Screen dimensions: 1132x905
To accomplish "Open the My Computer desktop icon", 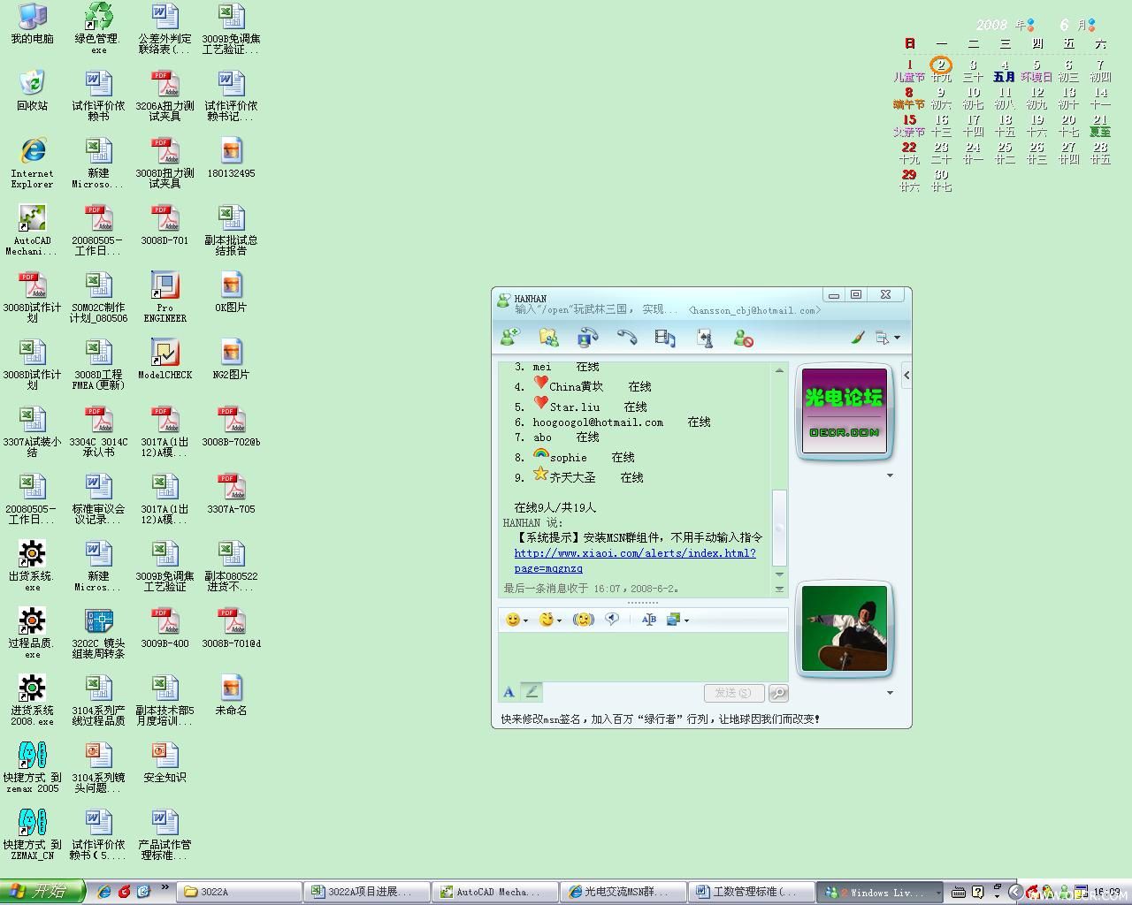I will click(33, 24).
